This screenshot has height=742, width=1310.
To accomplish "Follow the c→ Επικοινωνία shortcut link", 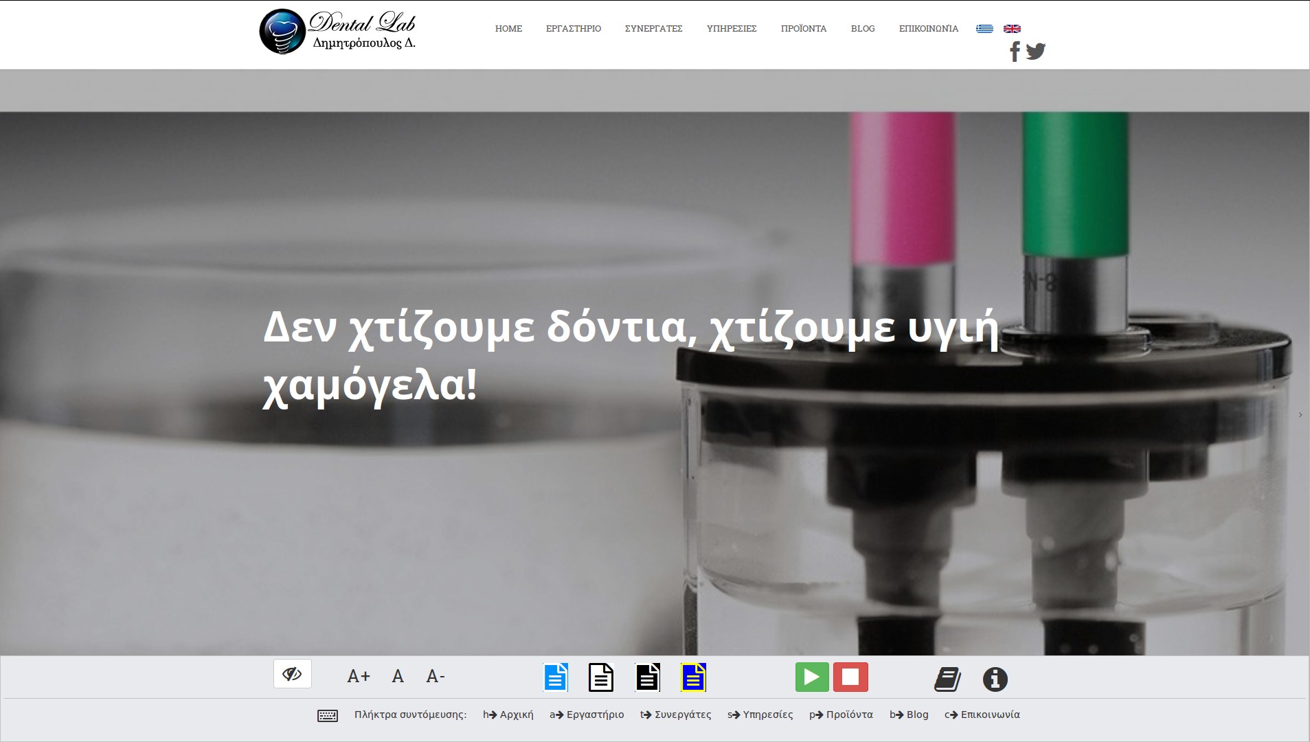I will coord(982,715).
